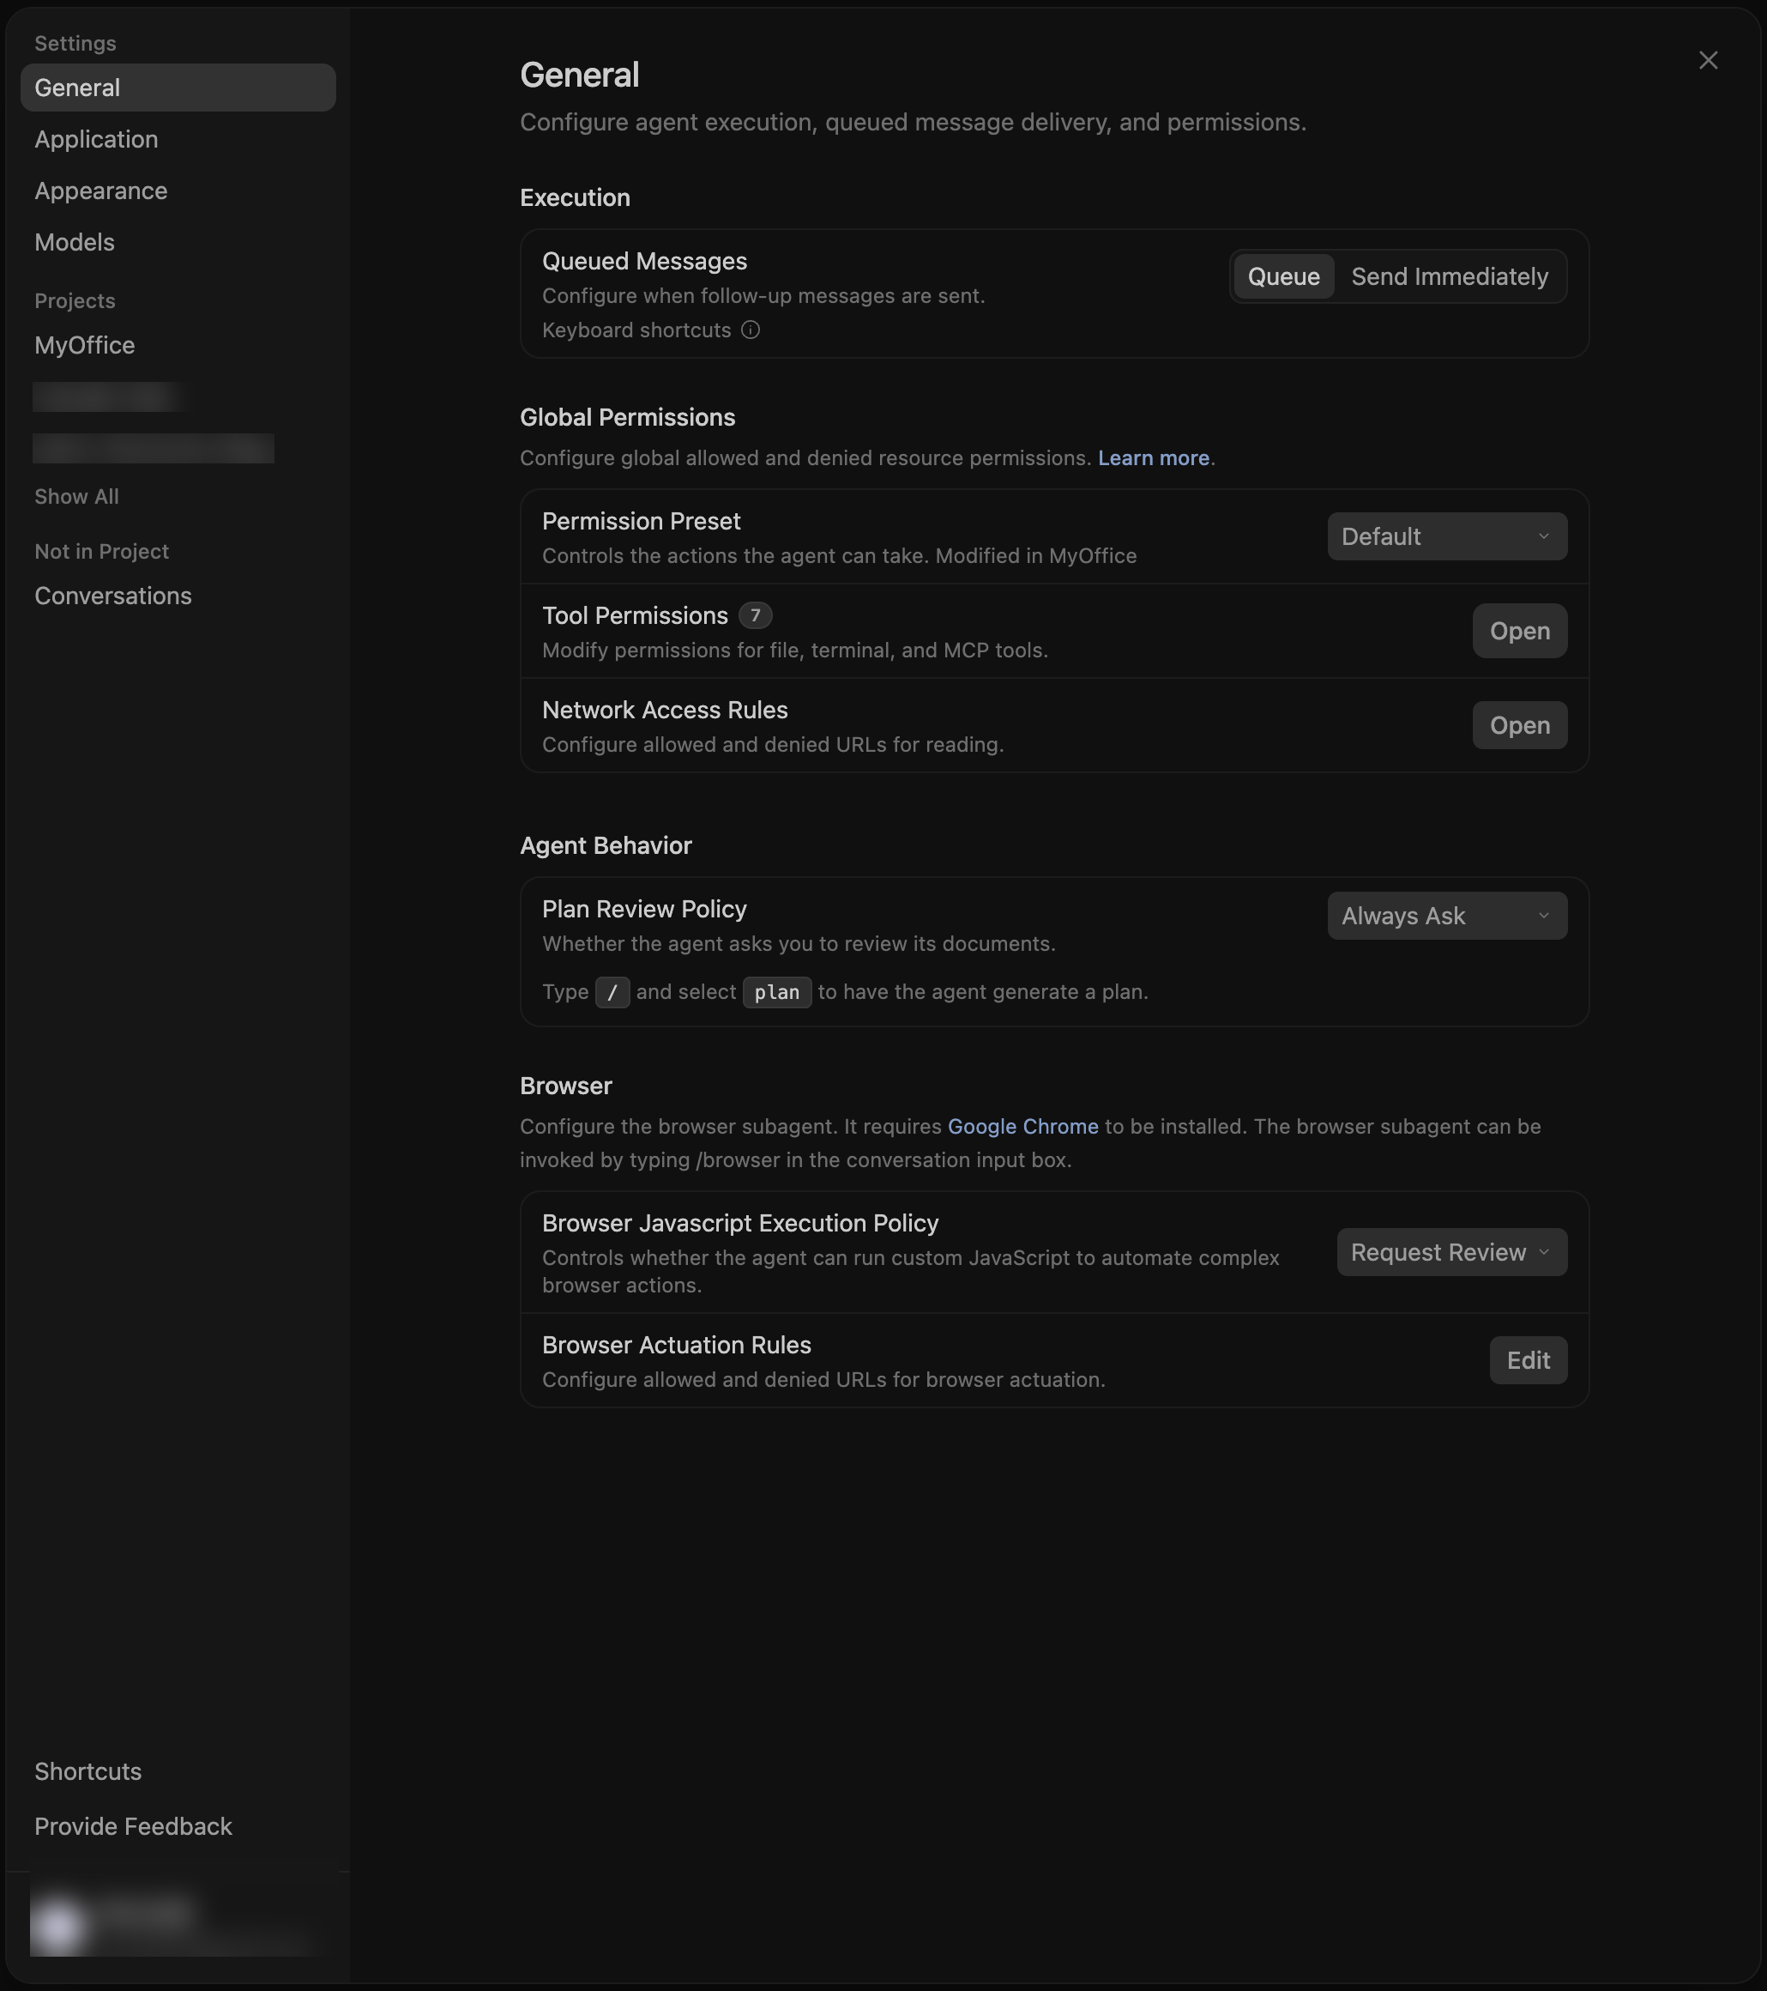Click the Keyboard shortcuts info icon
1767x1991 pixels.
tap(750, 330)
